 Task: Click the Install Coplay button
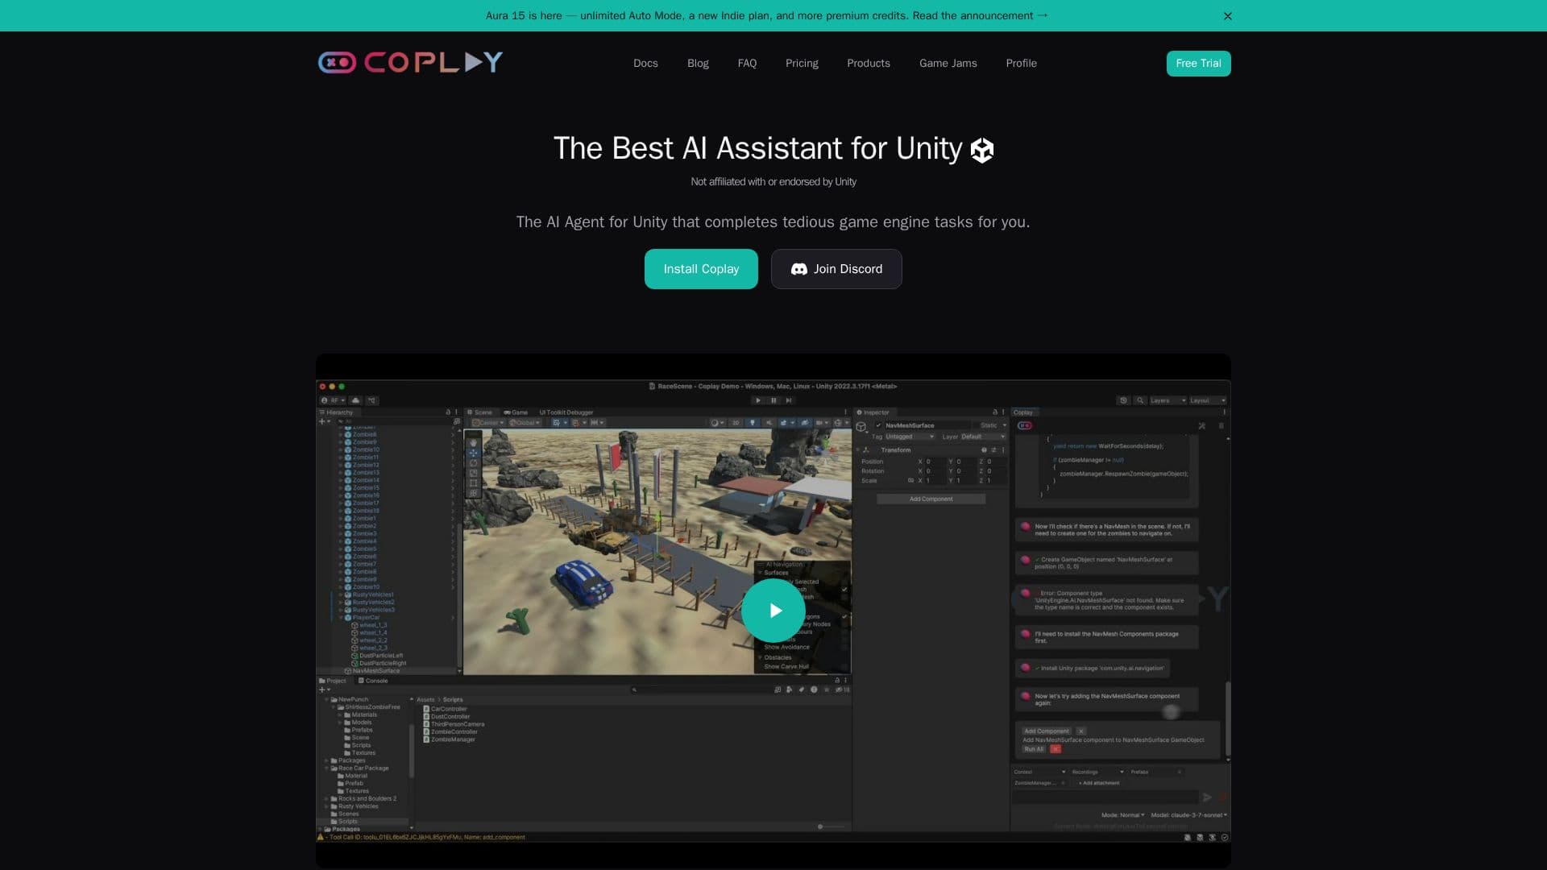pos(701,269)
